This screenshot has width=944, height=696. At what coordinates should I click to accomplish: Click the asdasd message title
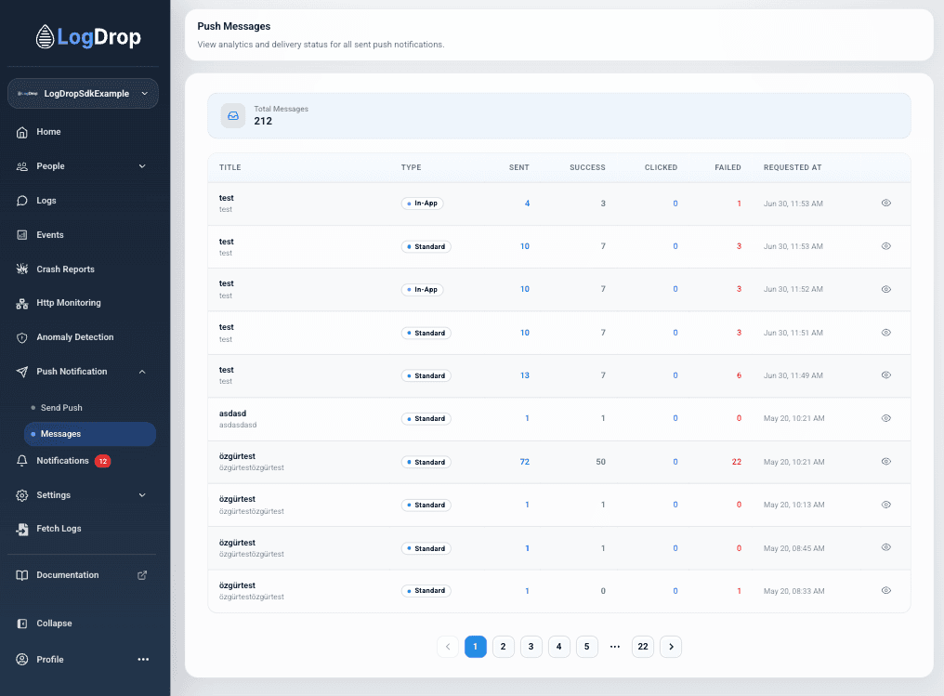click(x=232, y=414)
